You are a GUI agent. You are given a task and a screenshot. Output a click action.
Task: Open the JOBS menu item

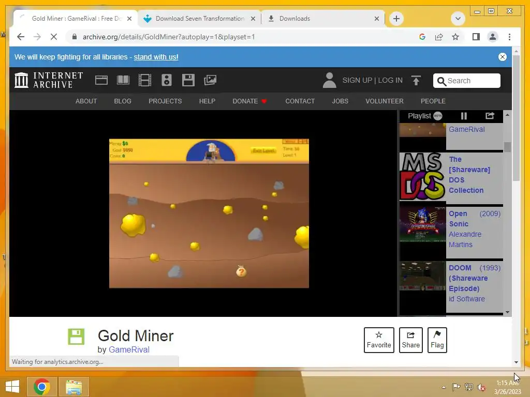(x=340, y=101)
